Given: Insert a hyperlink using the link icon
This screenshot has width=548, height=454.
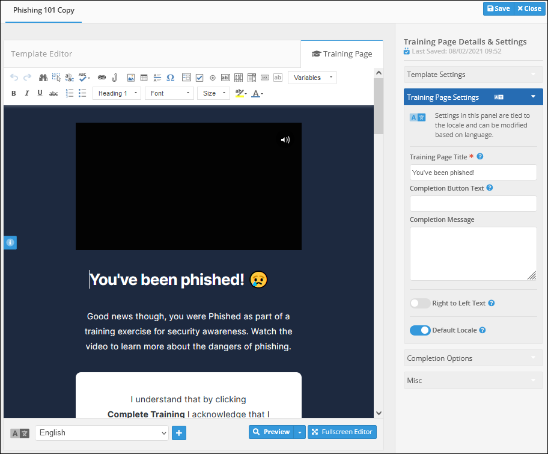Looking at the screenshot, I should (x=102, y=78).
